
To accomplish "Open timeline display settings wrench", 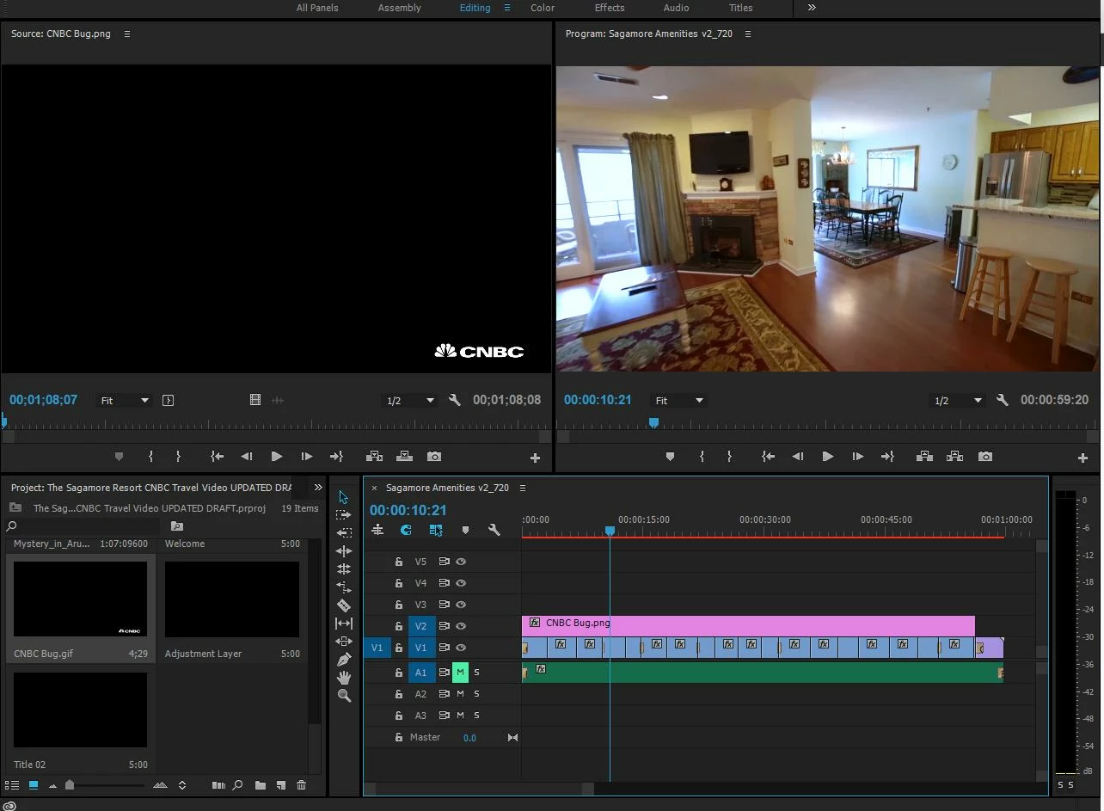I will 494,531.
